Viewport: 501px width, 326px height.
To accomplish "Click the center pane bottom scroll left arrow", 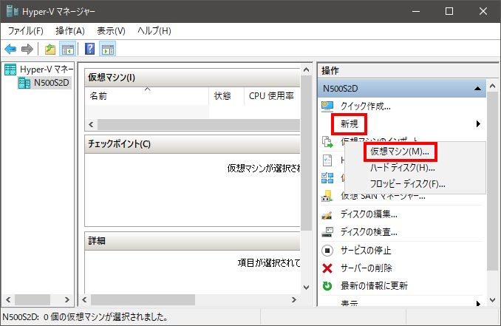I will coord(84,300).
